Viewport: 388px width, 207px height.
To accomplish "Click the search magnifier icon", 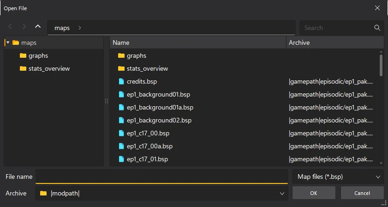I will click(x=377, y=28).
